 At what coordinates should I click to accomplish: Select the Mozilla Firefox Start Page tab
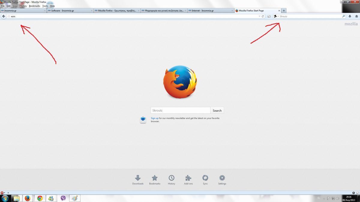pyautogui.click(x=257, y=11)
